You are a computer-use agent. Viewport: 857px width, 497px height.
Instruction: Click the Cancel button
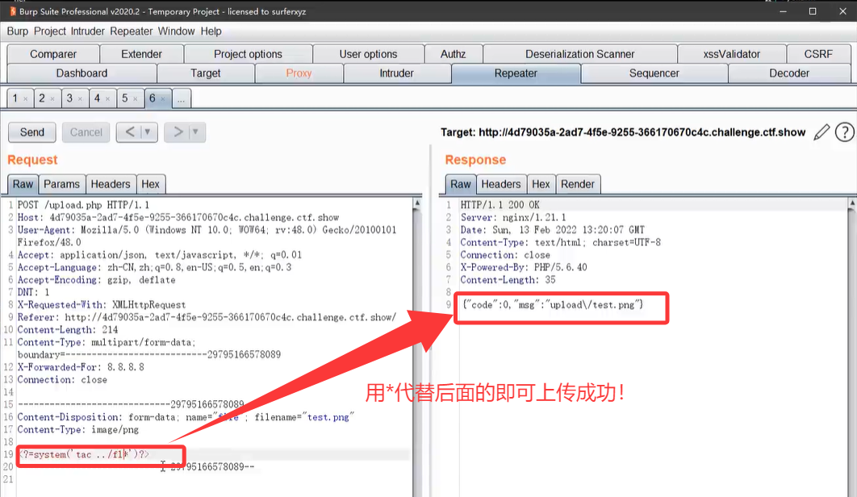point(86,132)
